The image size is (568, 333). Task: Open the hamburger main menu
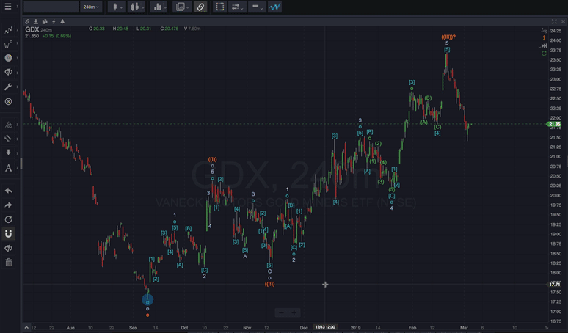7,7
